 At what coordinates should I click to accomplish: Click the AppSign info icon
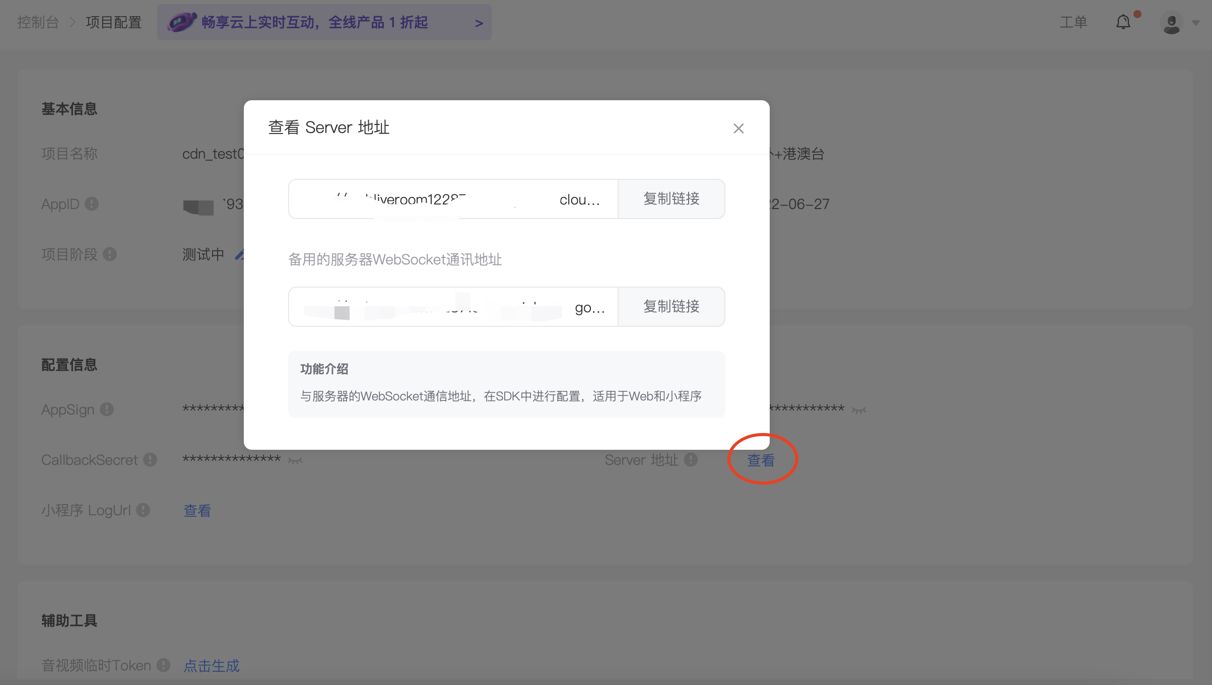tap(107, 409)
